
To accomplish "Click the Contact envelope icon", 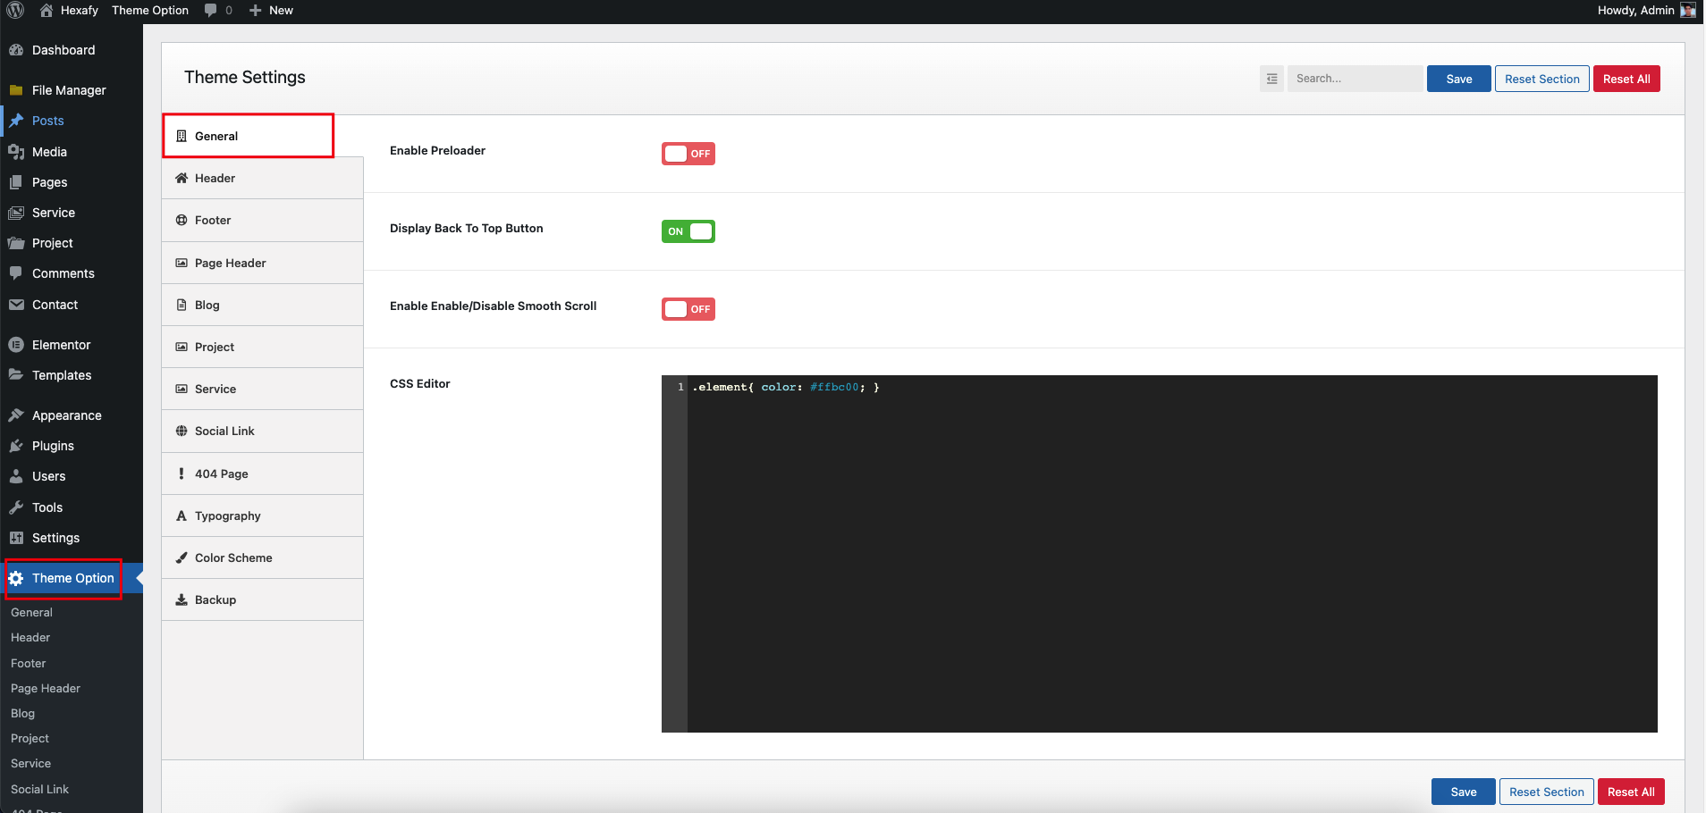I will tap(16, 305).
